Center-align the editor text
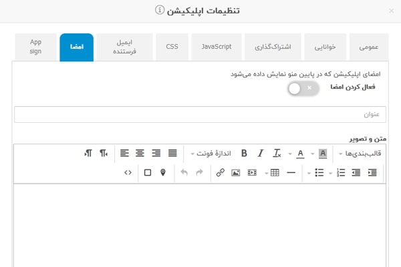 point(140,154)
